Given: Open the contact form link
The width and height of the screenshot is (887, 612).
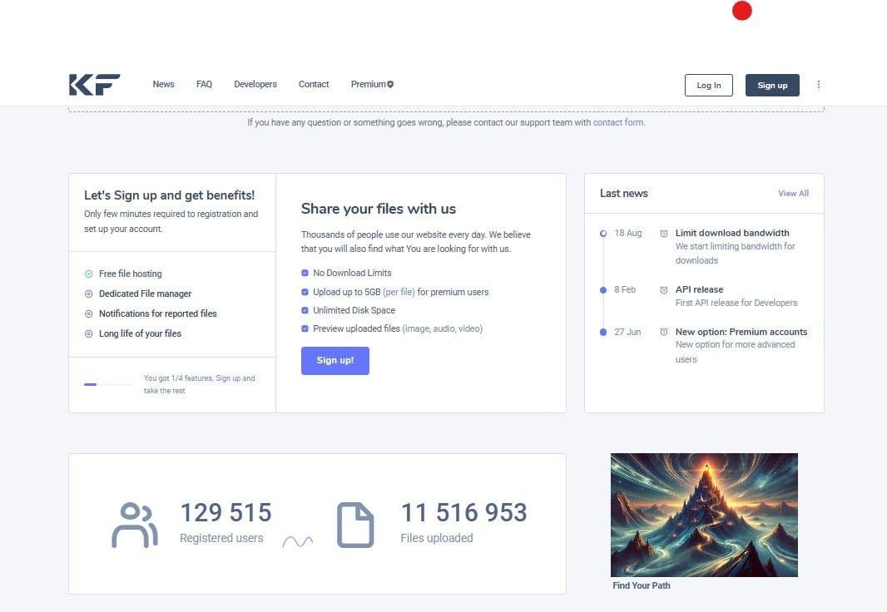Looking at the screenshot, I should (x=617, y=122).
